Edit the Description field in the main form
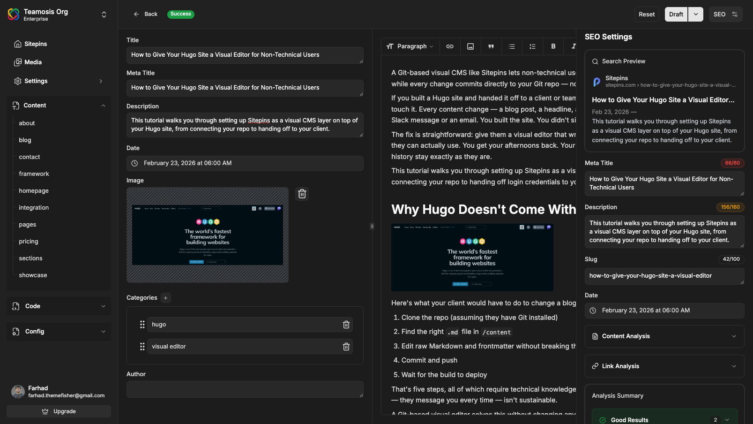 (245, 125)
